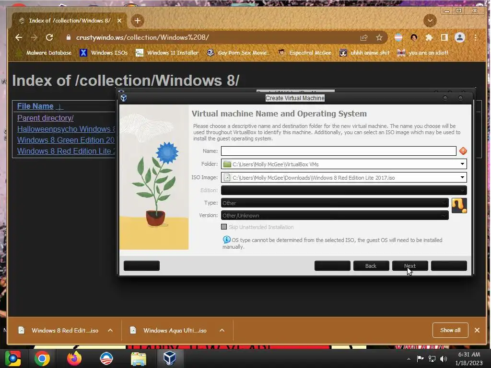Screen dimensions: 491x368
Task: Click the volume speaker tray icon
Action: tap(444, 358)
